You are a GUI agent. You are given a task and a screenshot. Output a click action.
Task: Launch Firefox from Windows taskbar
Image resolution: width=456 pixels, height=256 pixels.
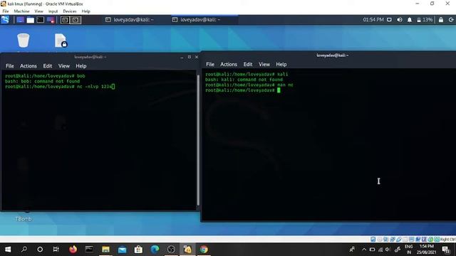73,250
